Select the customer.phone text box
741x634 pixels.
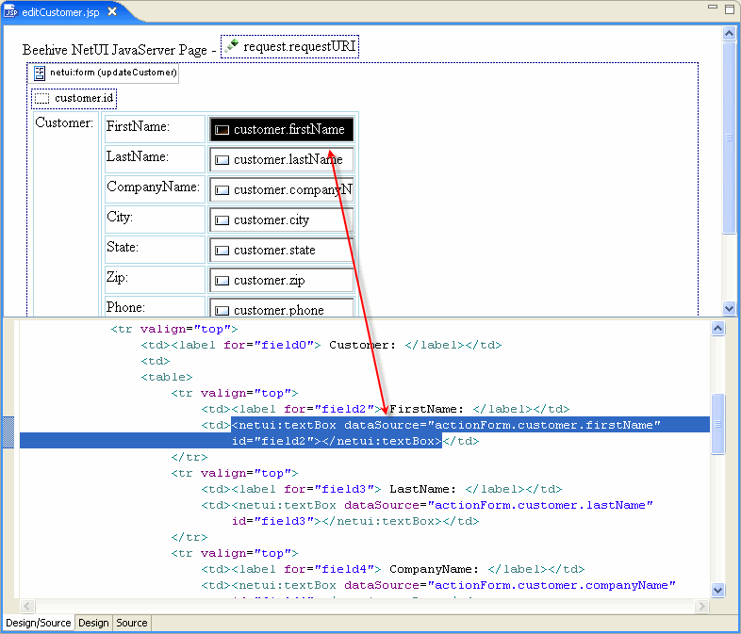click(281, 308)
